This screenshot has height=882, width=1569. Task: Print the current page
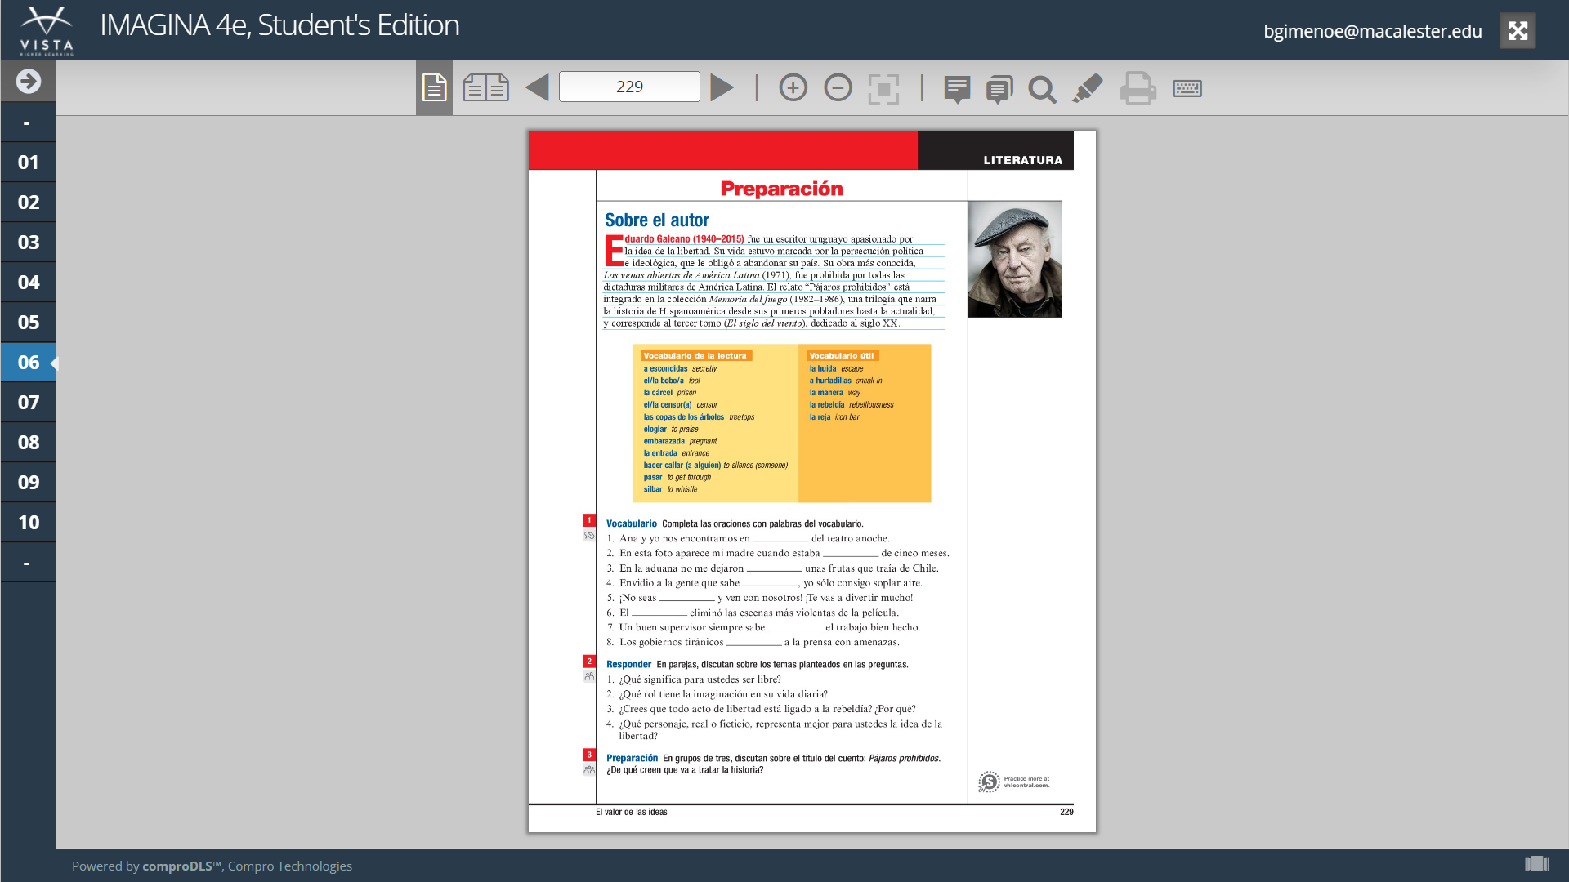tap(1138, 88)
